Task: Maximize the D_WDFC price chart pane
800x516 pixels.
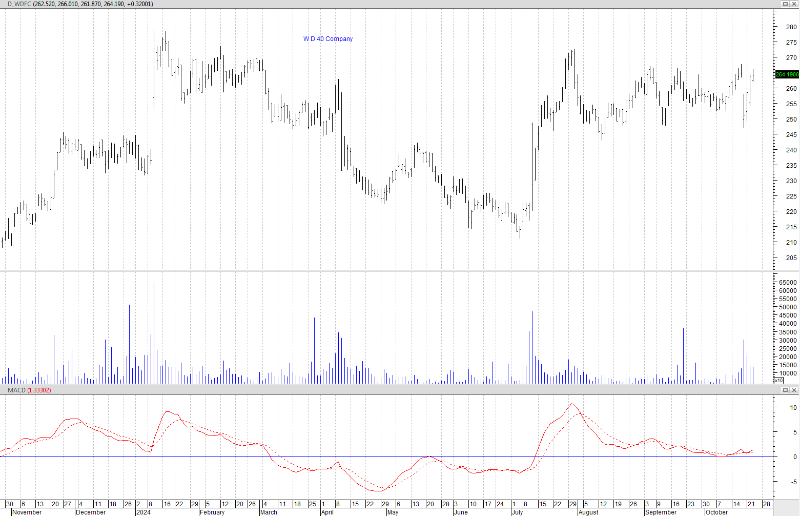Action: coord(785,4)
